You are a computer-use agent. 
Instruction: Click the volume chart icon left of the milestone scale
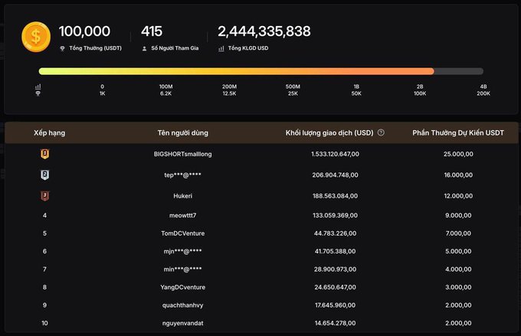pyautogui.click(x=38, y=86)
